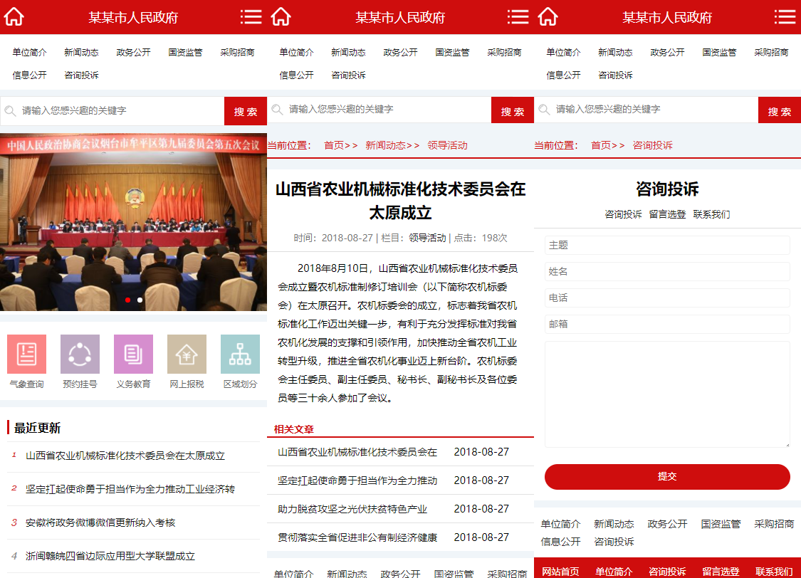
Task: Click 网站首页 in the red footer bar
Action: tap(560, 572)
